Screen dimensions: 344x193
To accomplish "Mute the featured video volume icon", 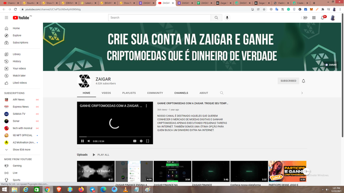I will tap(89, 141).
